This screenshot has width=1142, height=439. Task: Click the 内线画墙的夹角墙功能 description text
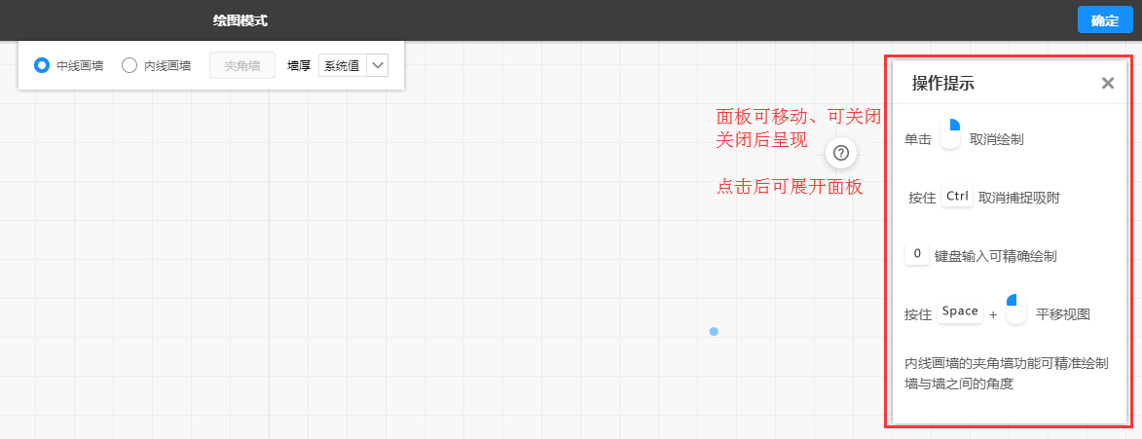point(1007,373)
